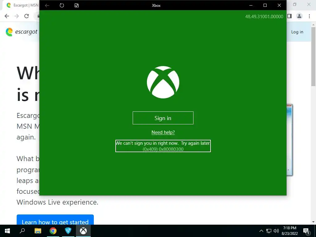The width and height of the screenshot is (316, 237).
Task: Click the version number 48.49.31001.00000
Action: (x=264, y=17)
